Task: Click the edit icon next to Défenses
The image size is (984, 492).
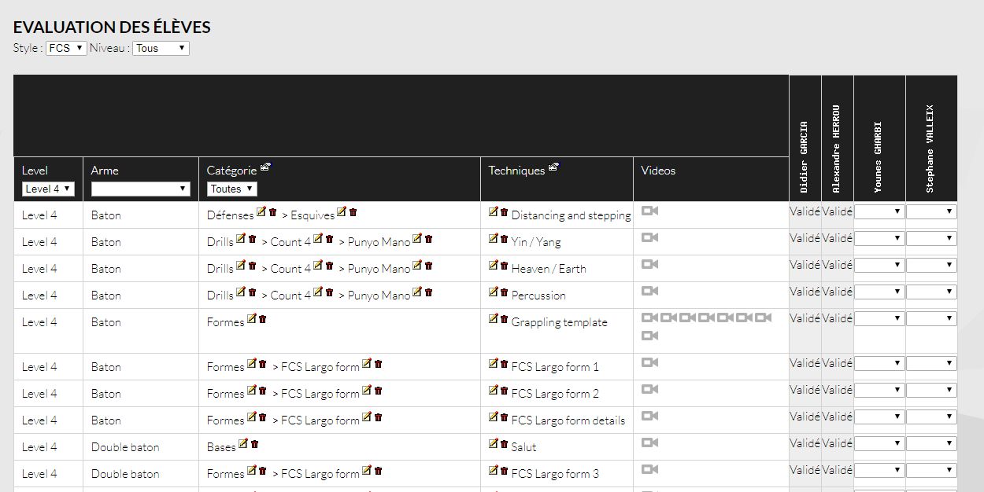Action: coord(261,212)
